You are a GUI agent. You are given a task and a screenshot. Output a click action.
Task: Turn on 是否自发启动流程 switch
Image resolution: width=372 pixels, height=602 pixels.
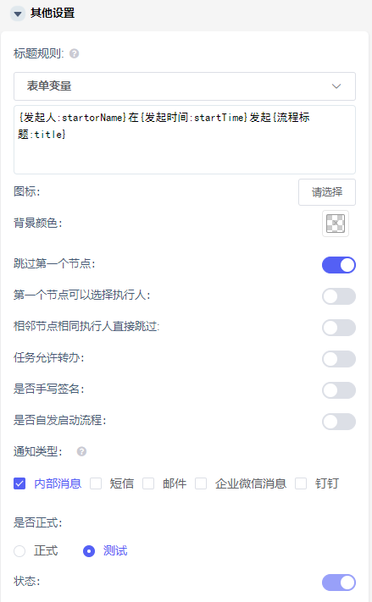pyautogui.click(x=339, y=422)
